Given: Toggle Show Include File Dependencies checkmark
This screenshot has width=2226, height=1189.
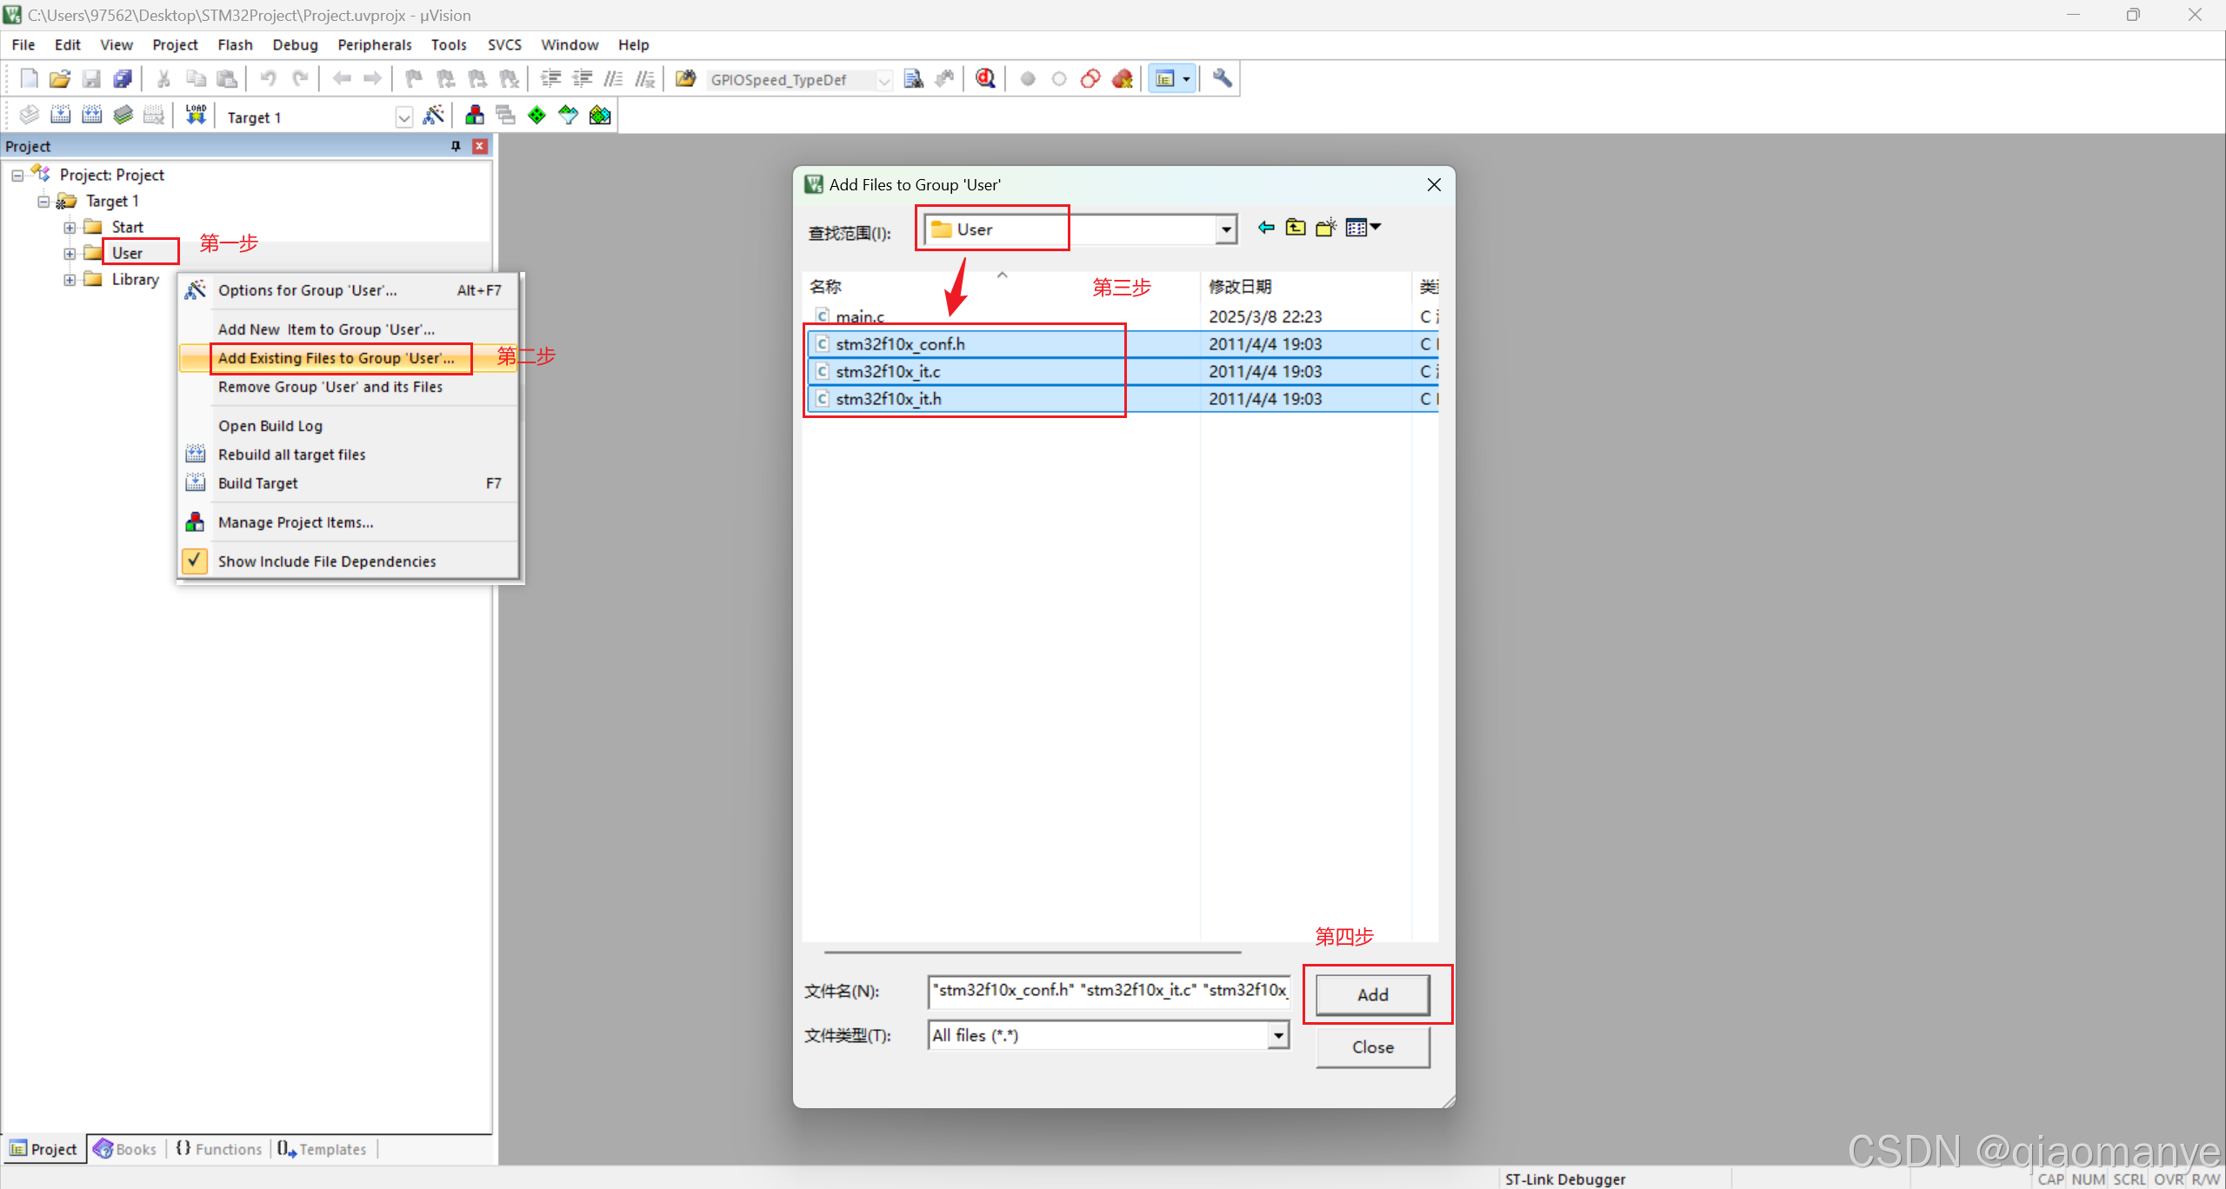Looking at the screenshot, I should [195, 561].
